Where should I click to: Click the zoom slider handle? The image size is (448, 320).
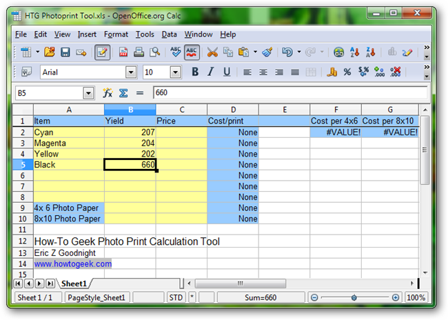[x=354, y=297]
